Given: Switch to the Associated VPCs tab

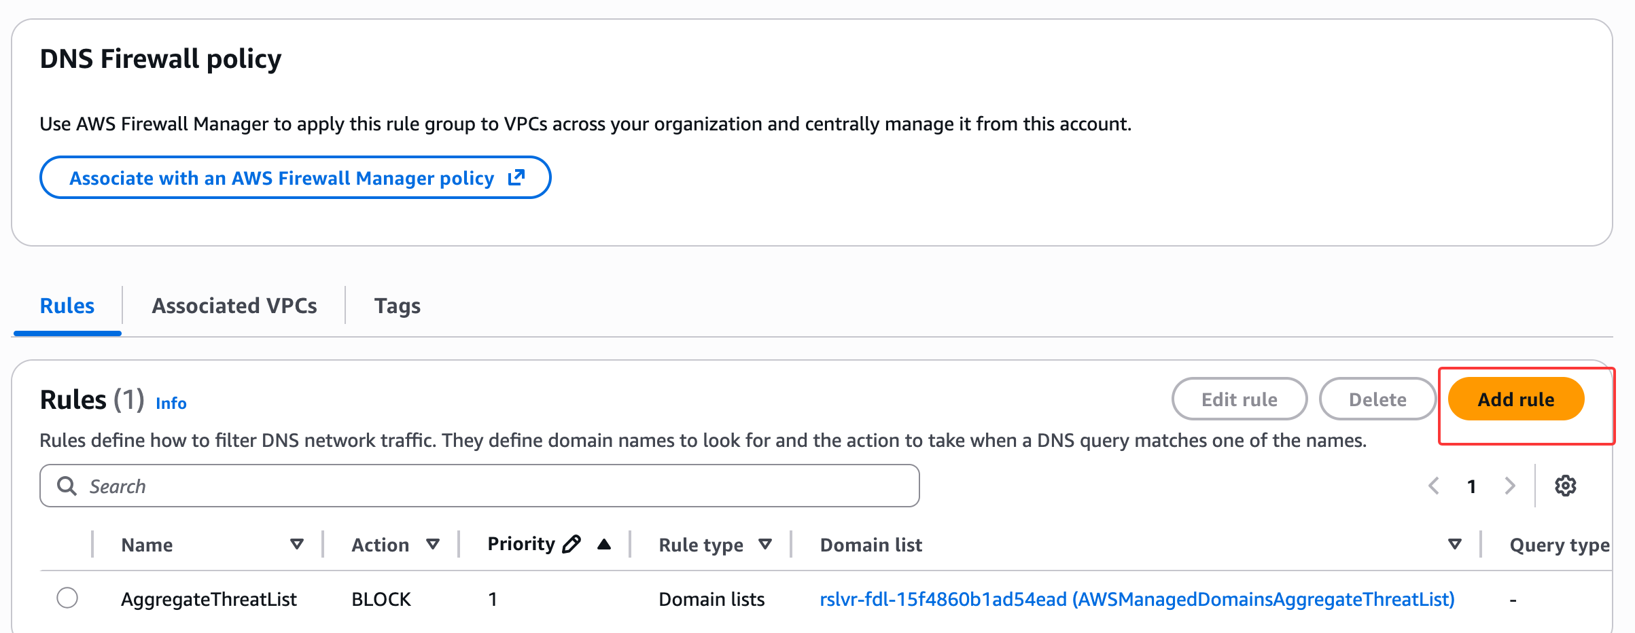Looking at the screenshot, I should pyautogui.click(x=234, y=306).
